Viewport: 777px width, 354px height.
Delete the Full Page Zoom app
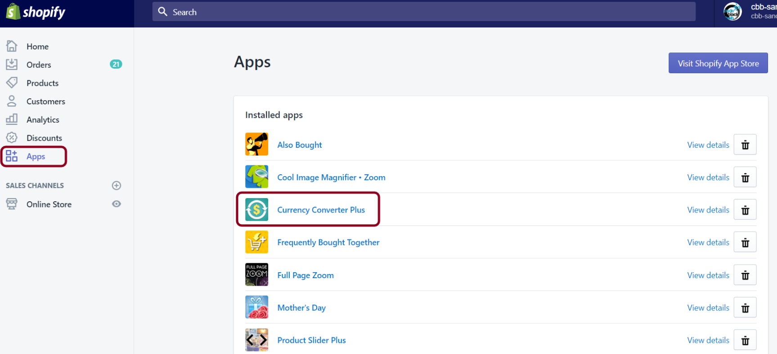pos(745,275)
